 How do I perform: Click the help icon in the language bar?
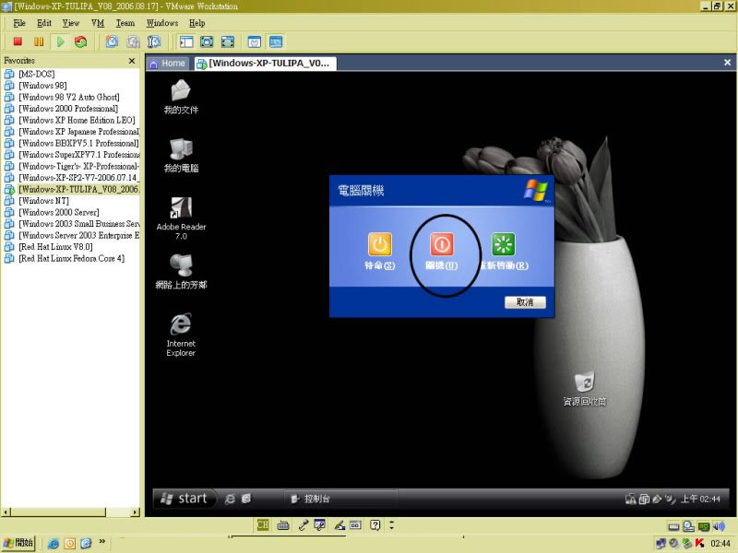click(x=375, y=524)
